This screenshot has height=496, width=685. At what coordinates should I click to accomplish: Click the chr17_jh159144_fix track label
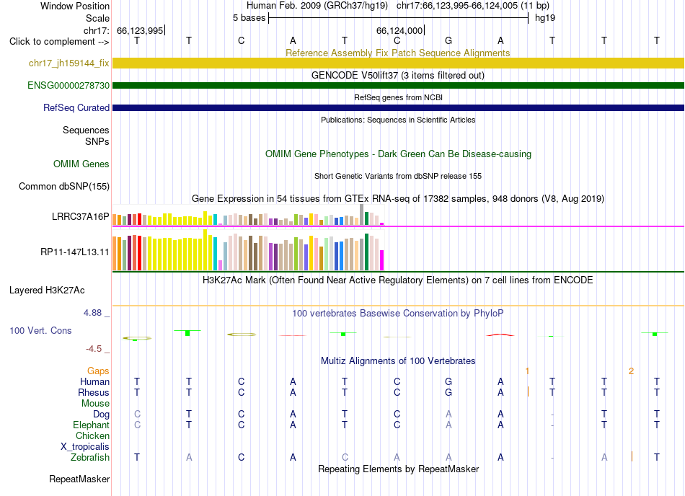tap(68, 63)
